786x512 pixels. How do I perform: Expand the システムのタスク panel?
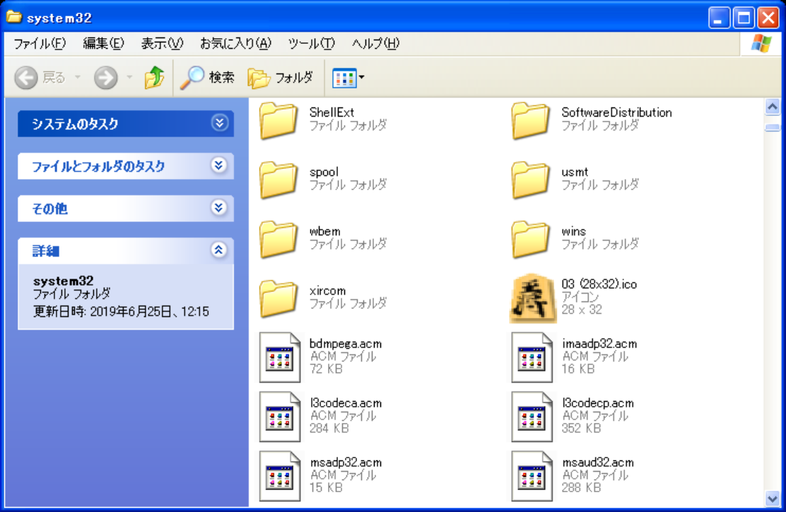[219, 123]
